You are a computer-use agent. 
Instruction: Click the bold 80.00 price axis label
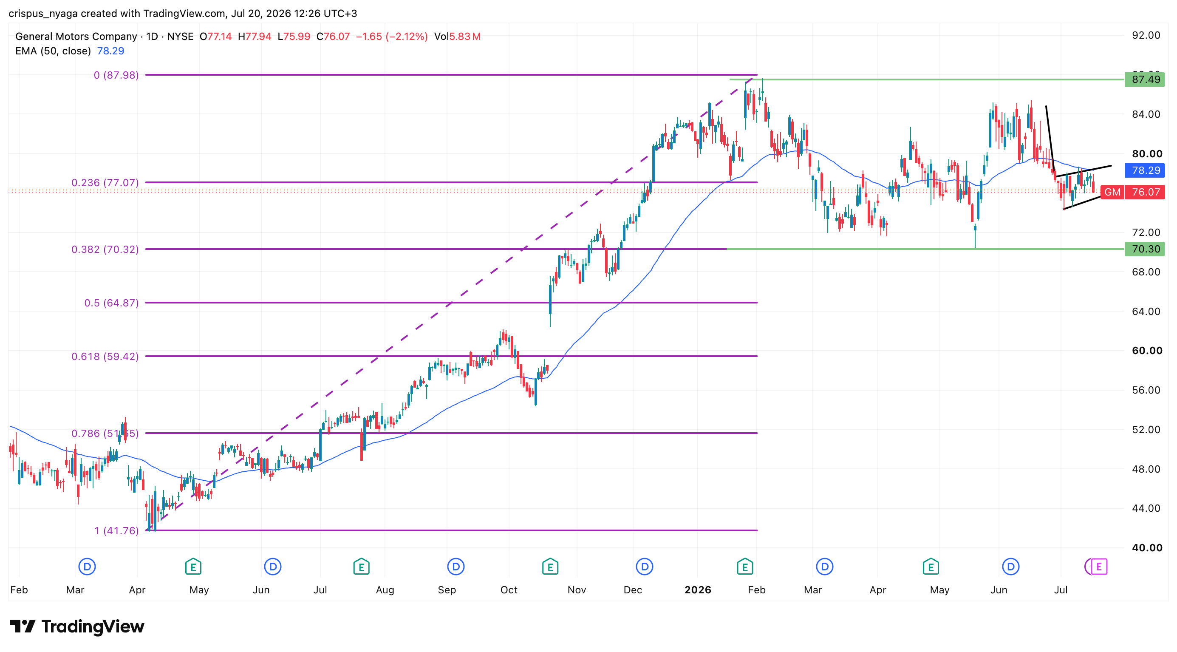1146,153
